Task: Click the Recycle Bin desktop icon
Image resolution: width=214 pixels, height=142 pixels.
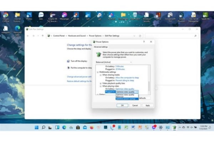Action: [x=135, y=16]
